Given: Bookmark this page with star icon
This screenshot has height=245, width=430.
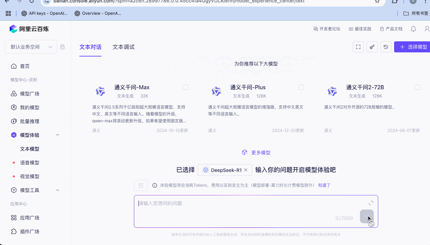Looking at the screenshot, I should [377, 1].
